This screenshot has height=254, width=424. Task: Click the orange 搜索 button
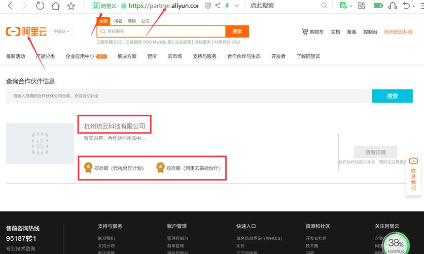[x=237, y=31]
